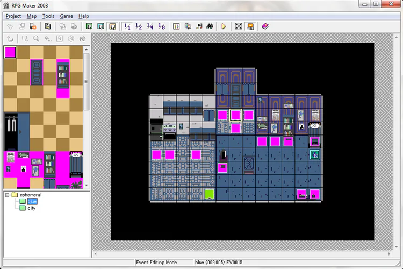Toggle the Show Title screen icon
403x269 pixels.
[250, 26]
